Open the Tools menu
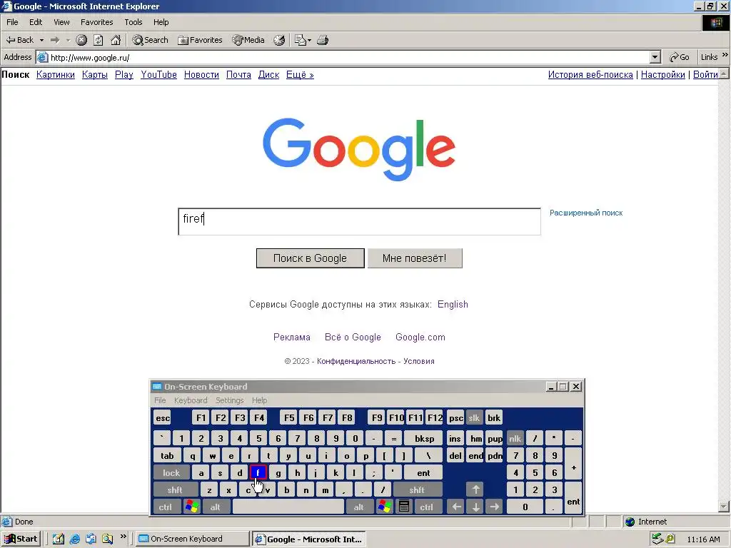 133,22
